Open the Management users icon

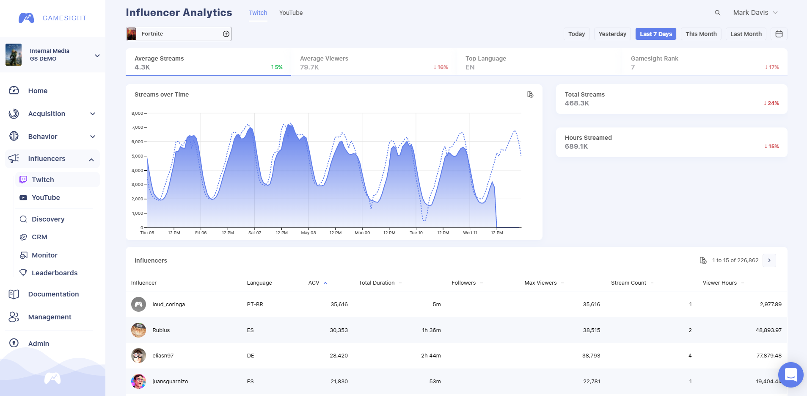(x=14, y=317)
